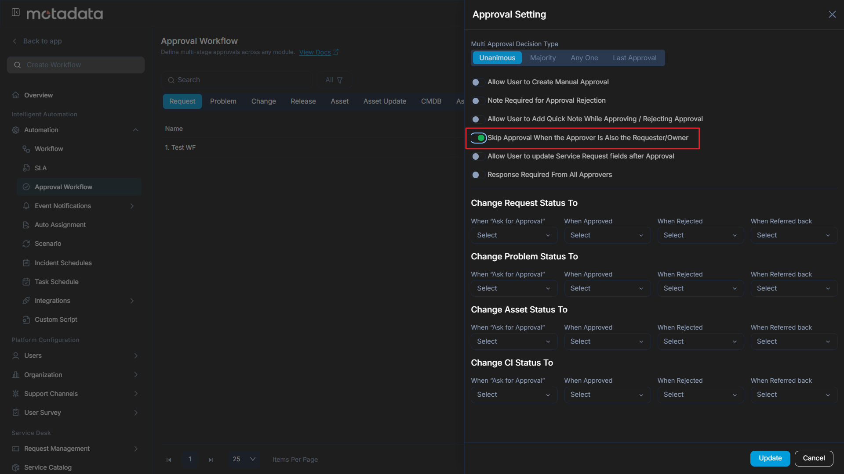Viewport: 844px width, 474px height.
Task: Click the filter funnel icon
Action: click(339, 80)
